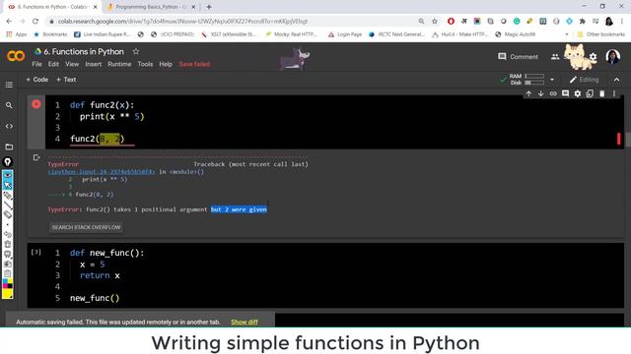
Task: Stop the running func2 cell
Action: click(x=36, y=104)
